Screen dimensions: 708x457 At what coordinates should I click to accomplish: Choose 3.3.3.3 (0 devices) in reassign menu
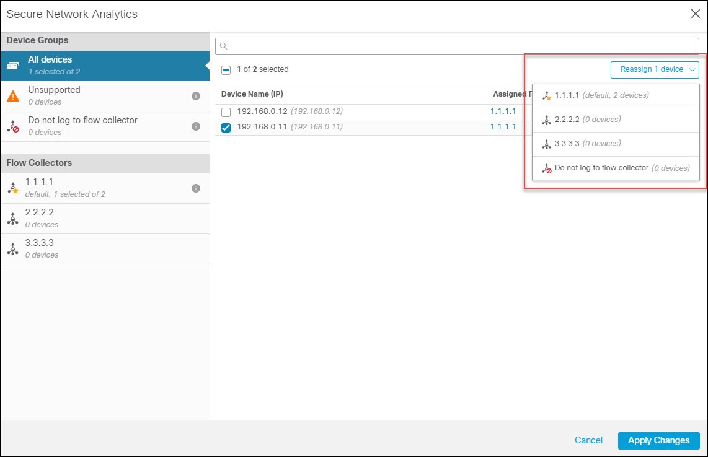(x=616, y=144)
